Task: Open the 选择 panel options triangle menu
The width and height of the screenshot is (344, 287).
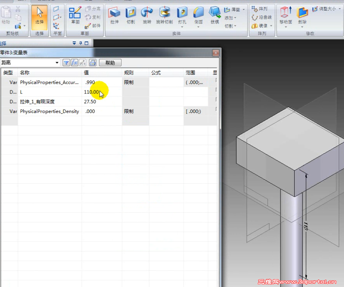Action: pyautogui.click(x=74, y=43)
